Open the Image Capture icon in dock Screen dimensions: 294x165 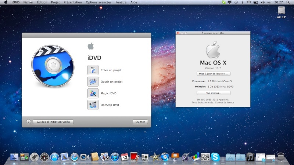click(x=145, y=157)
